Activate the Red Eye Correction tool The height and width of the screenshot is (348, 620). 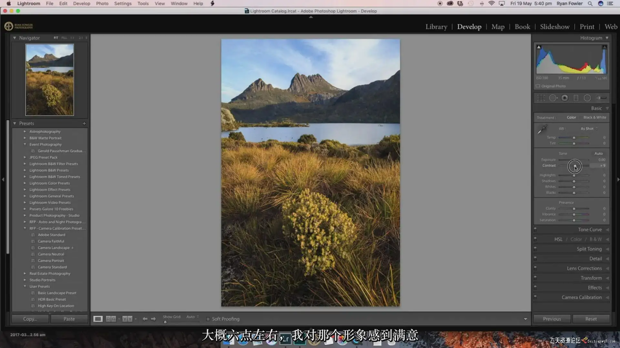pos(564,98)
